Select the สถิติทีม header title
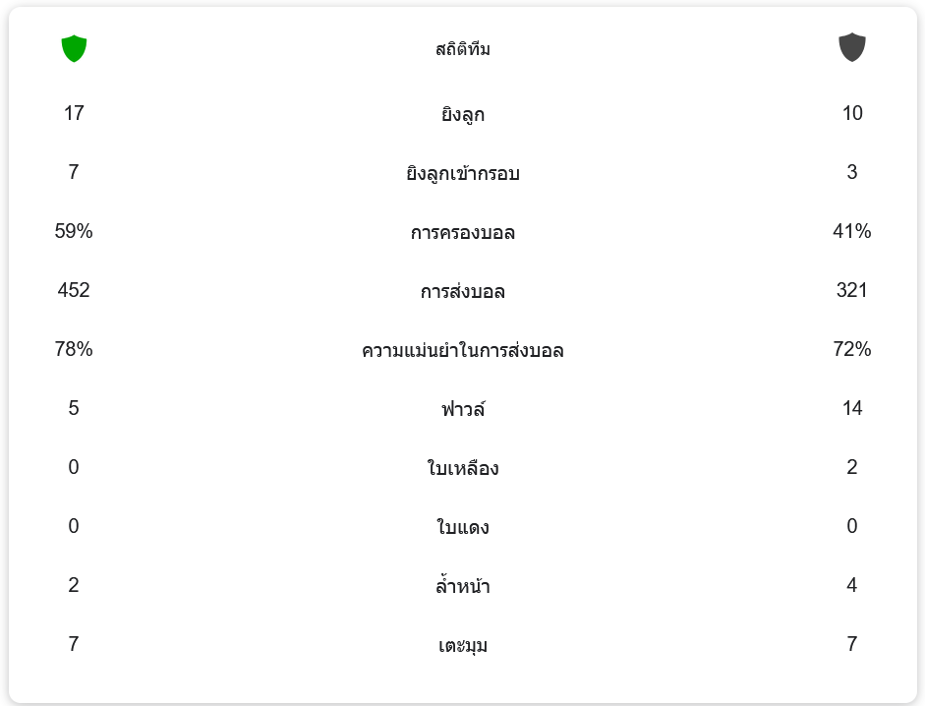The width and height of the screenshot is (925, 706). [x=462, y=49]
